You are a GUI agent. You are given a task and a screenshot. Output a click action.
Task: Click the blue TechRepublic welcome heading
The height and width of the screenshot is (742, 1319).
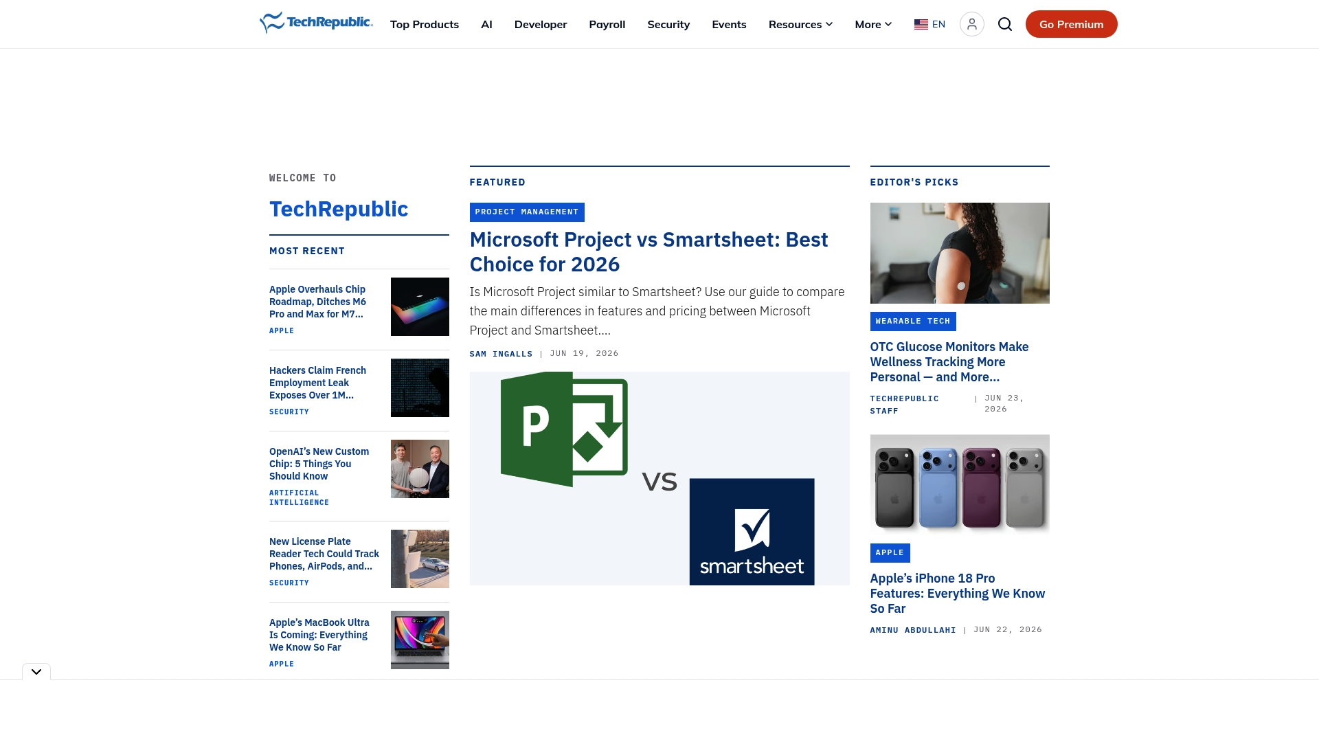click(339, 209)
